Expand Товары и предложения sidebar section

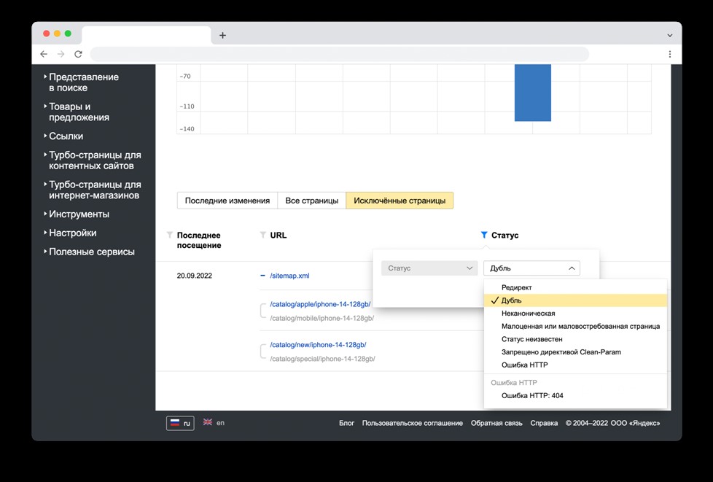[x=79, y=112]
